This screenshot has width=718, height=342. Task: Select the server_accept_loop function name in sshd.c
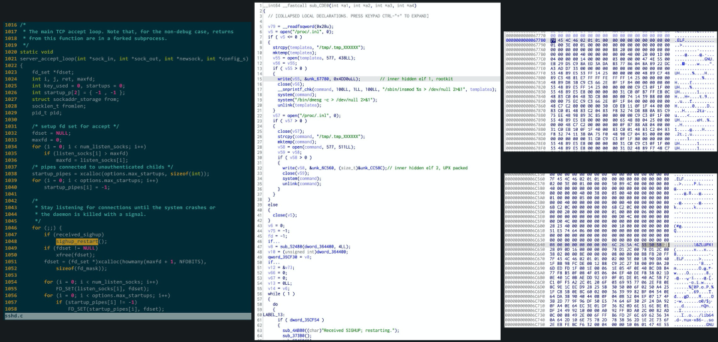click(x=47, y=58)
